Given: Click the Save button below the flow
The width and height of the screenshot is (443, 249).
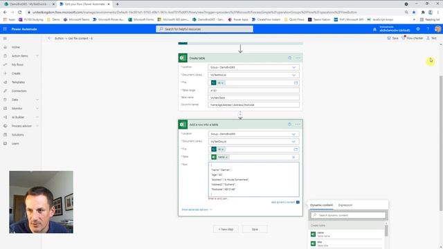Looking at the screenshot, I should click(x=255, y=229).
